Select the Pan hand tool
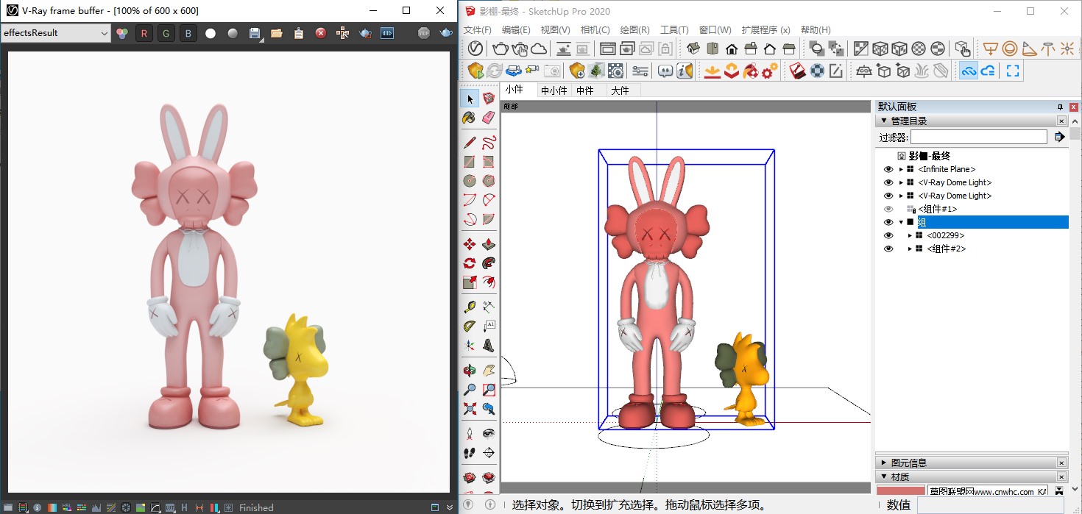 pyautogui.click(x=489, y=370)
